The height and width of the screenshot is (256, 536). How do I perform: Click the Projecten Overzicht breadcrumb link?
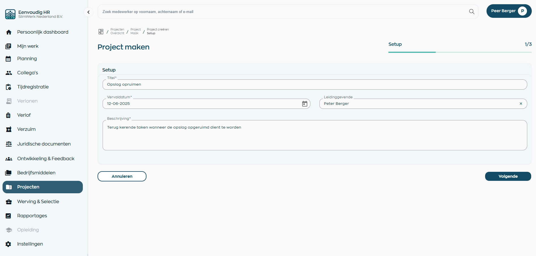[117, 31]
